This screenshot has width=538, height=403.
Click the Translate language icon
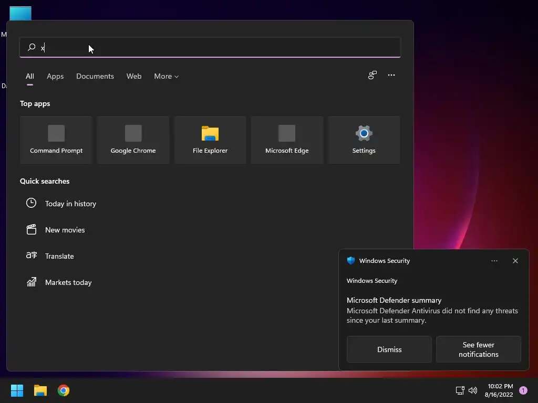coord(31,256)
